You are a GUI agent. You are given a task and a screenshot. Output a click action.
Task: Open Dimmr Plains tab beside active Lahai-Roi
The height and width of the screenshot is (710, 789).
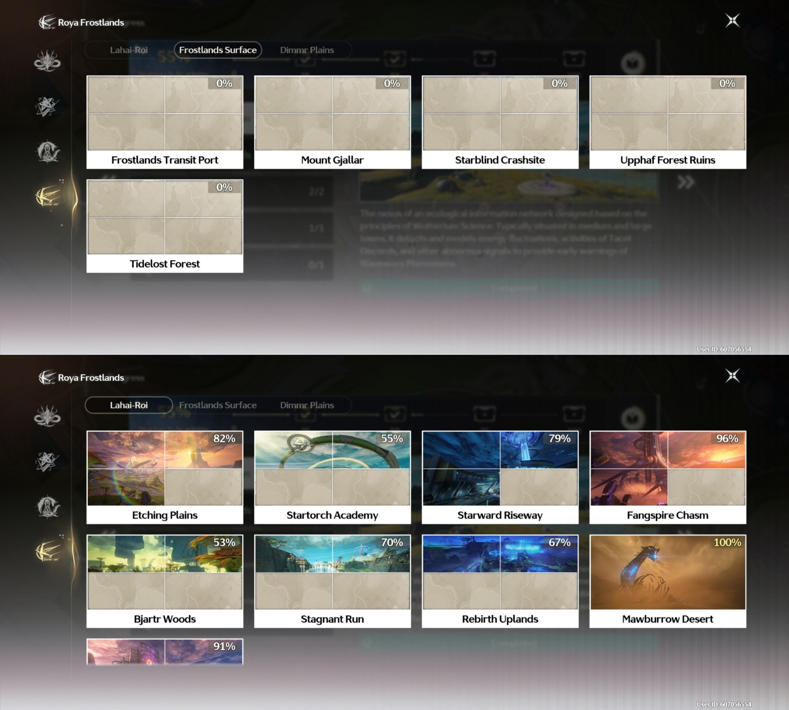click(307, 405)
